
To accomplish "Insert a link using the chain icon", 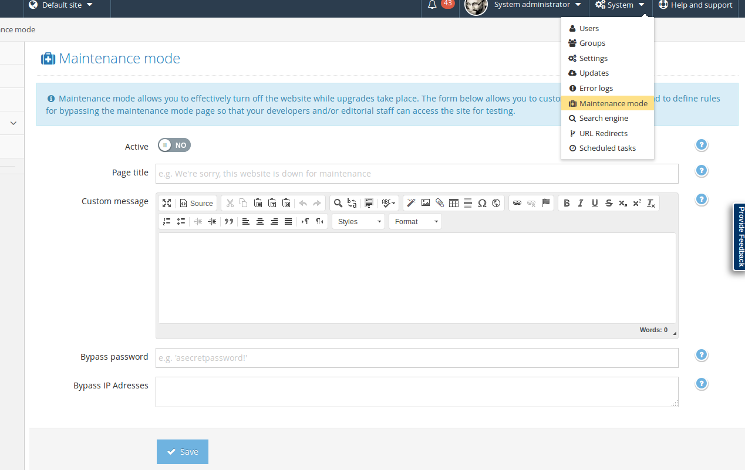I will pos(517,203).
